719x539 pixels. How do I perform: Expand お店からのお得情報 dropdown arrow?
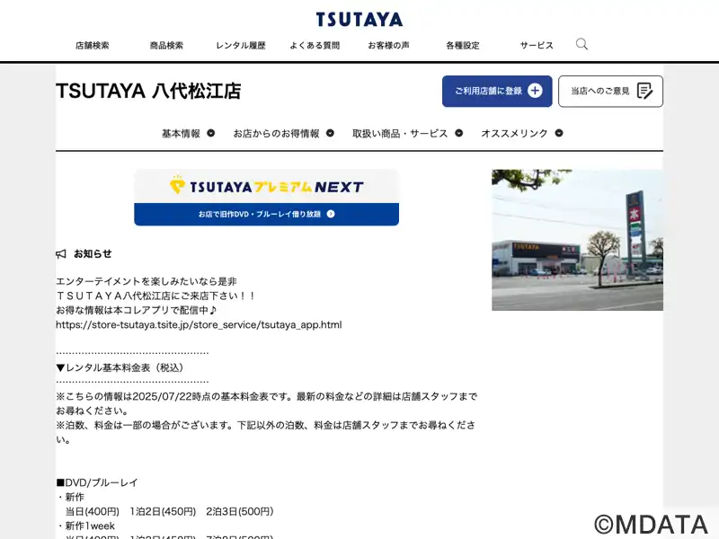point(330,133)
